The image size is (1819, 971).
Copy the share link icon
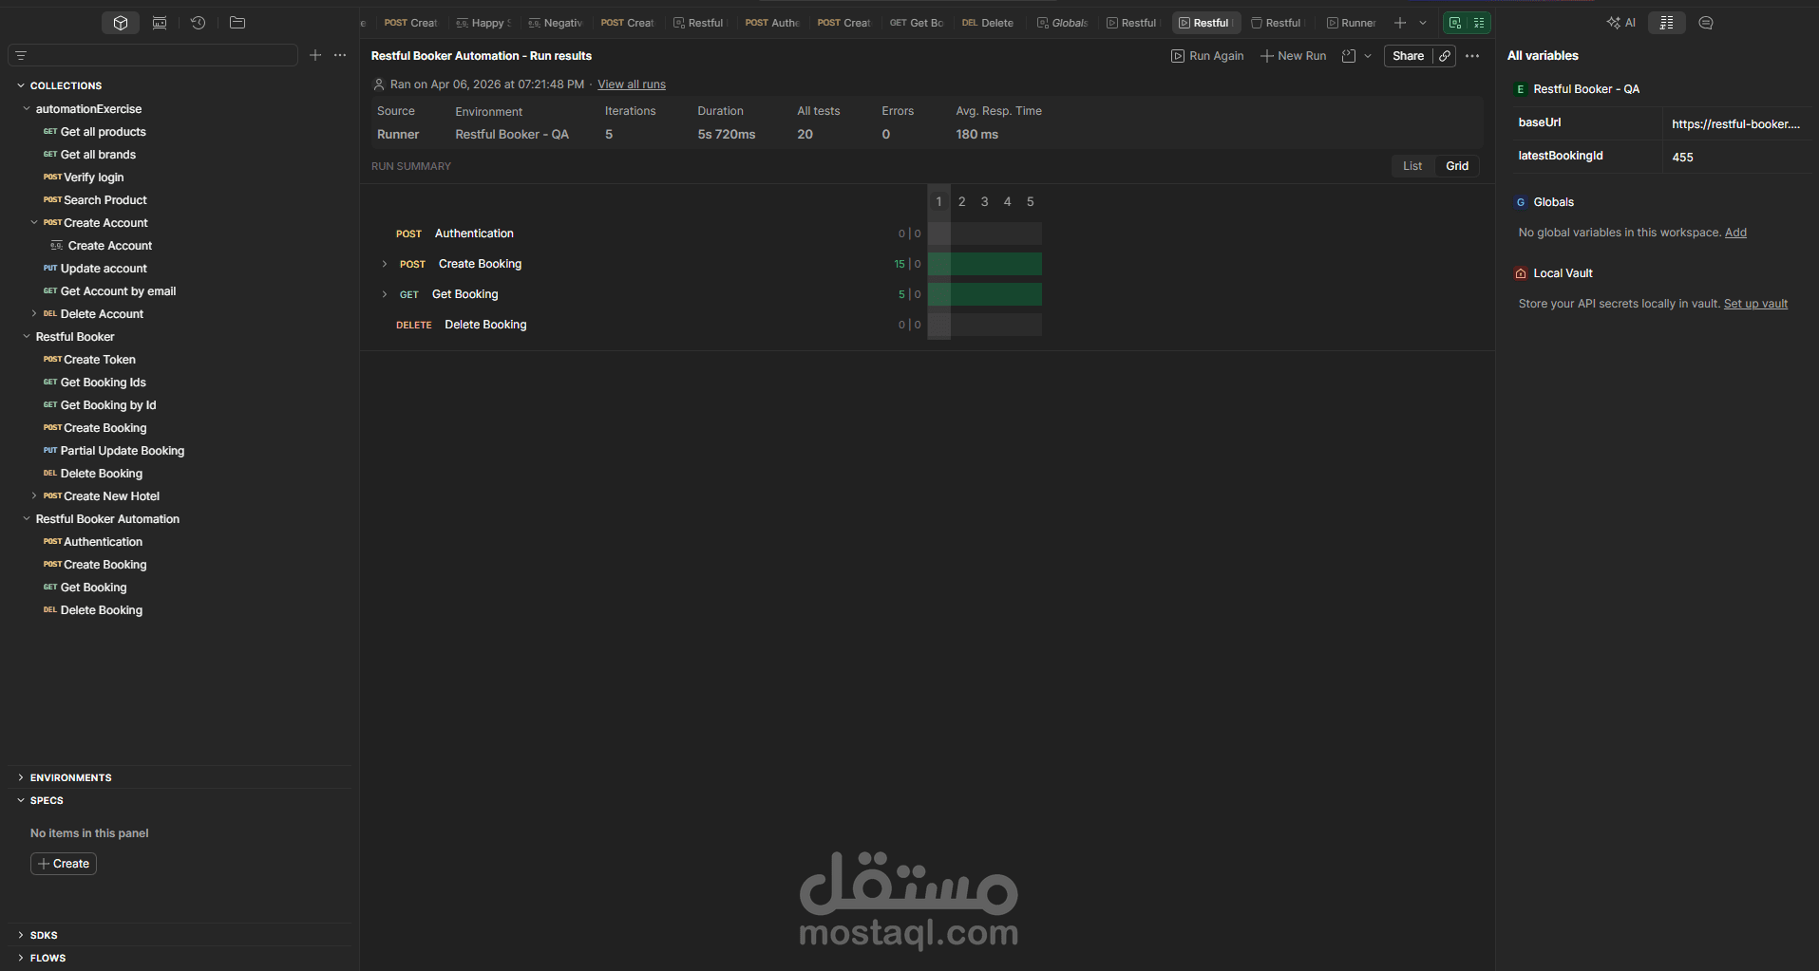[x=1445, y=56]
